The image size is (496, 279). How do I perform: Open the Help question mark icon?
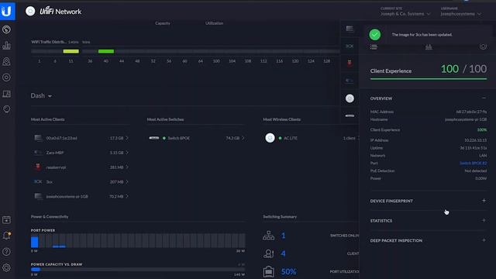coord(6,252)
